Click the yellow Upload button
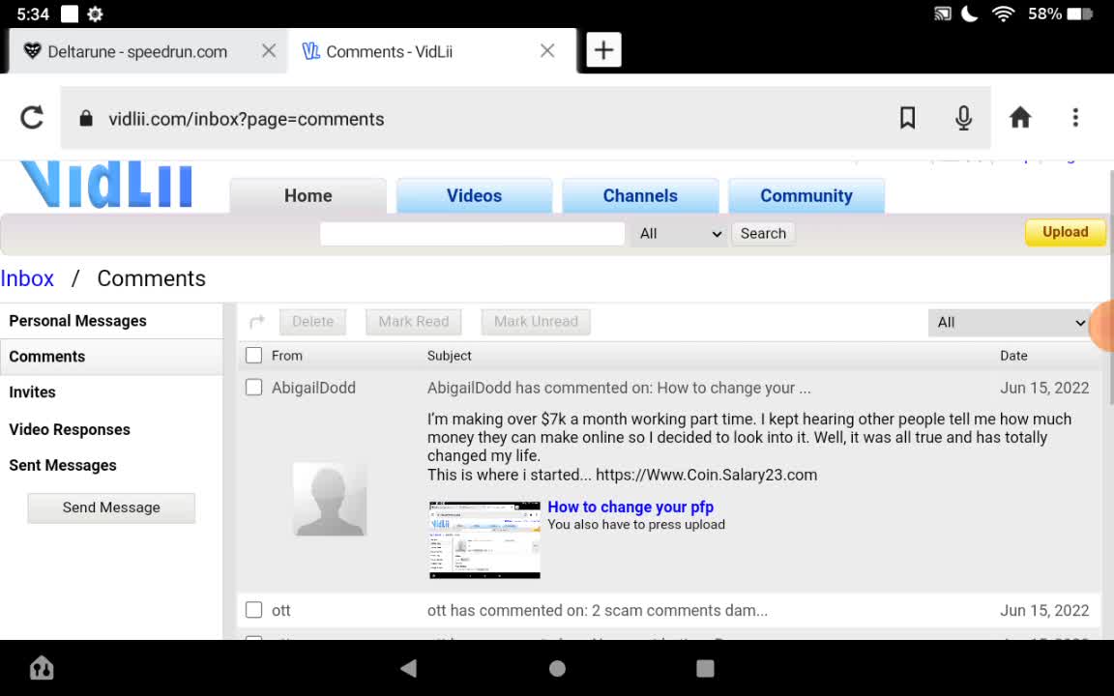The height and width of the screenshot is (696, 1114). 1065,232
